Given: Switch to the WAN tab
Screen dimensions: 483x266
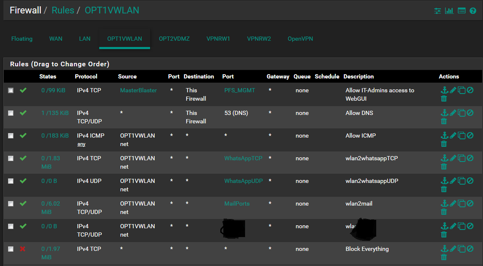Looking at the screenshot, I should tap(55, 39).
